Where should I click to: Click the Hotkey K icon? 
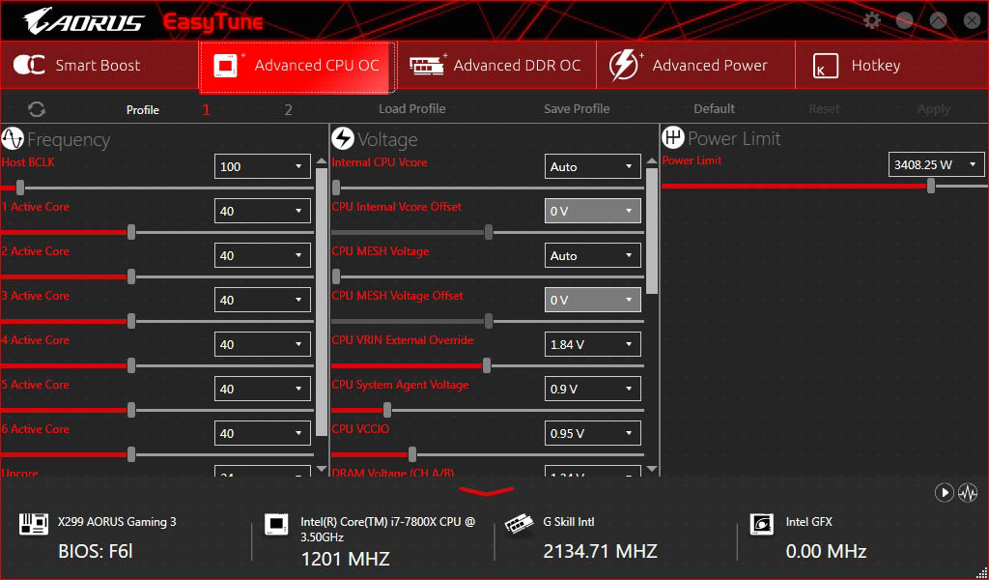825,66
